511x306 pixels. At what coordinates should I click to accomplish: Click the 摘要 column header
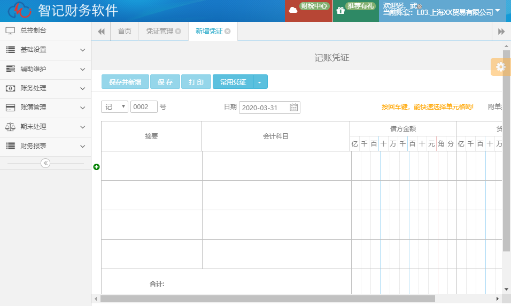pyautogui.click(x=152, y=136)
